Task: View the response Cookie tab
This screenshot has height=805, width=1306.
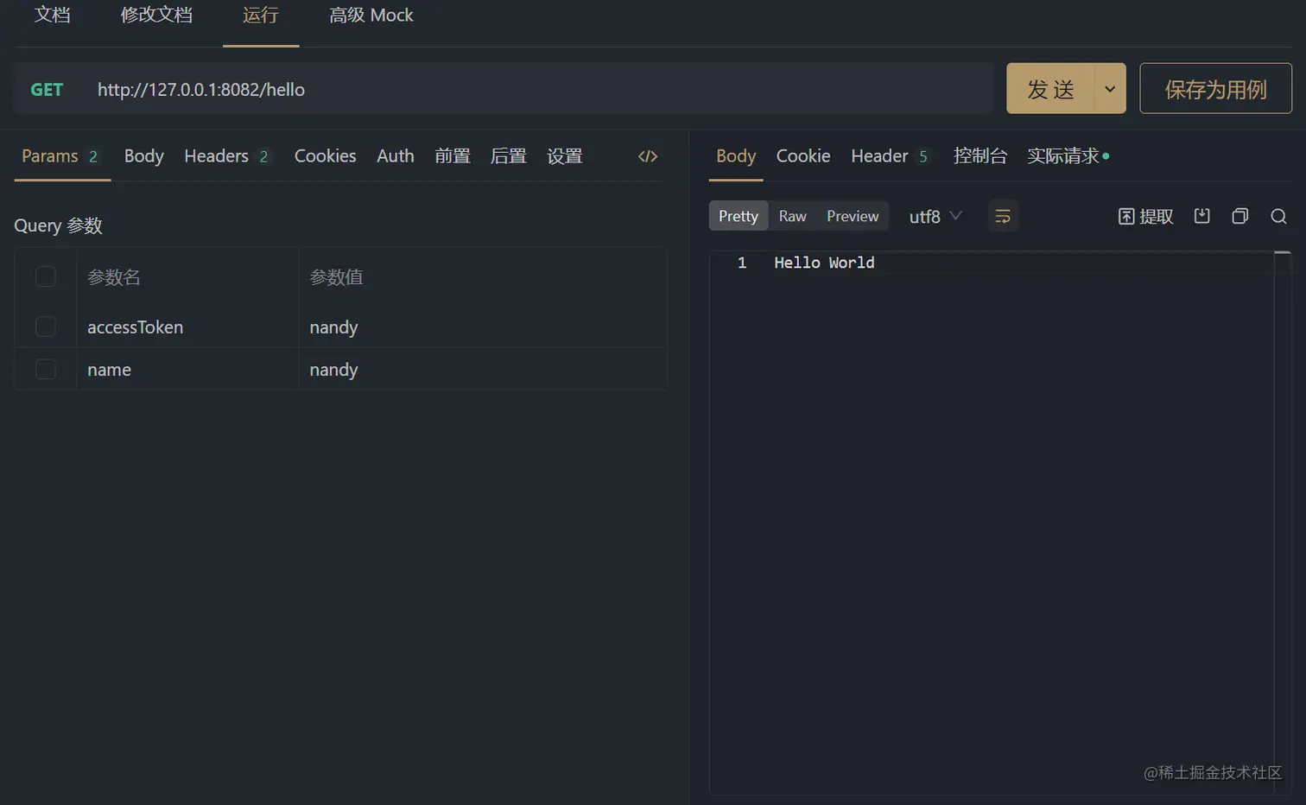Action: [x=803, y=156]
